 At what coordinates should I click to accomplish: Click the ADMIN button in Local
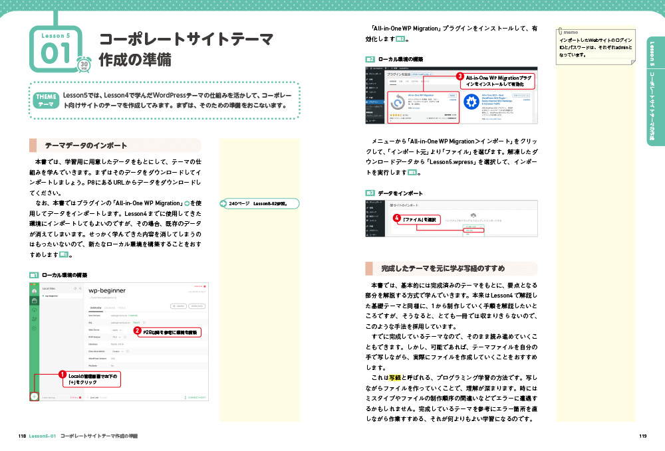(178, 306)
